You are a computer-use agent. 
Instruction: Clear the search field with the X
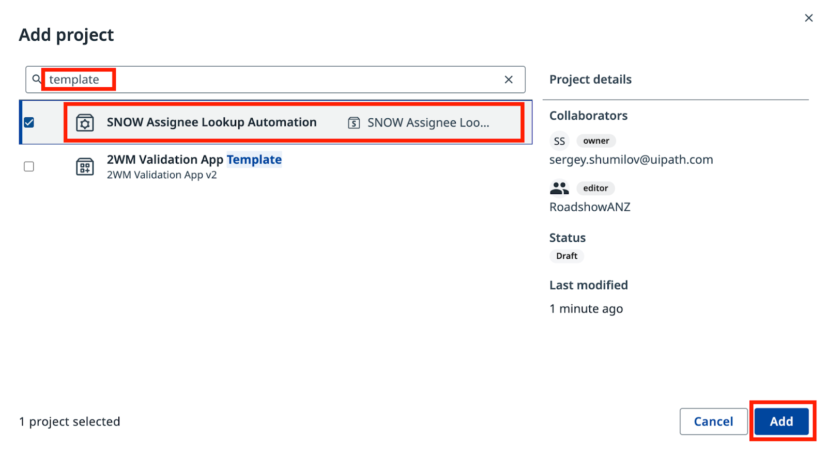coord(509,80)
